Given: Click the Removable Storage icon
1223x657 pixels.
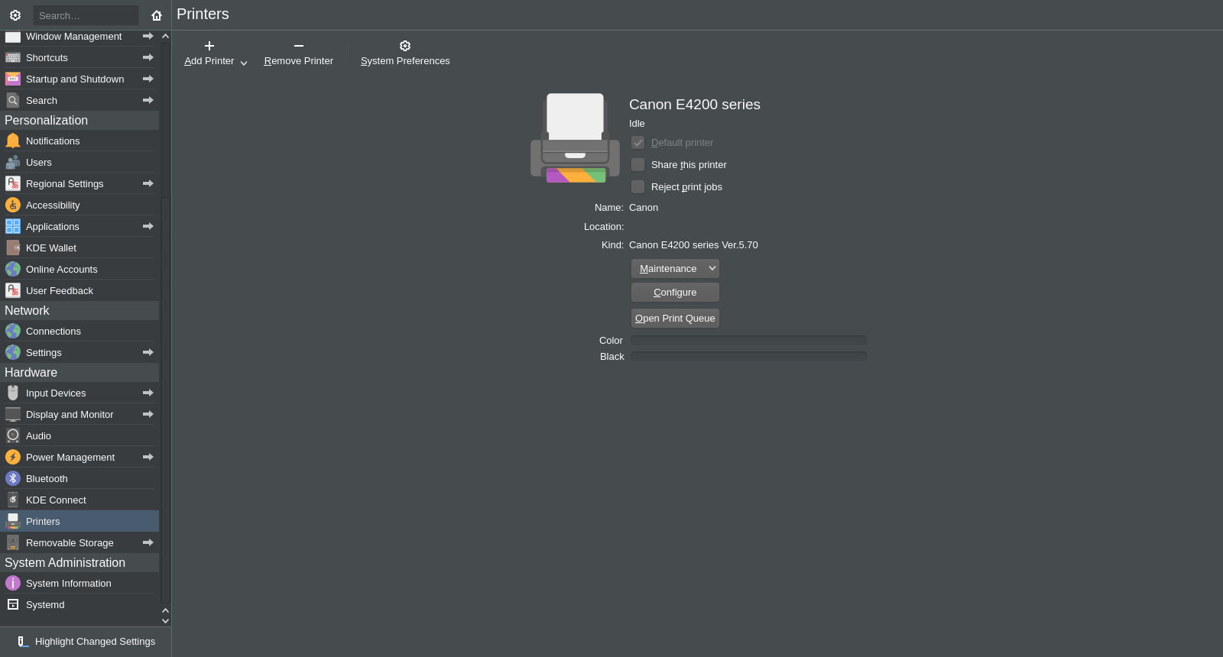Looking at the screenshot, I should pos(13,542).
